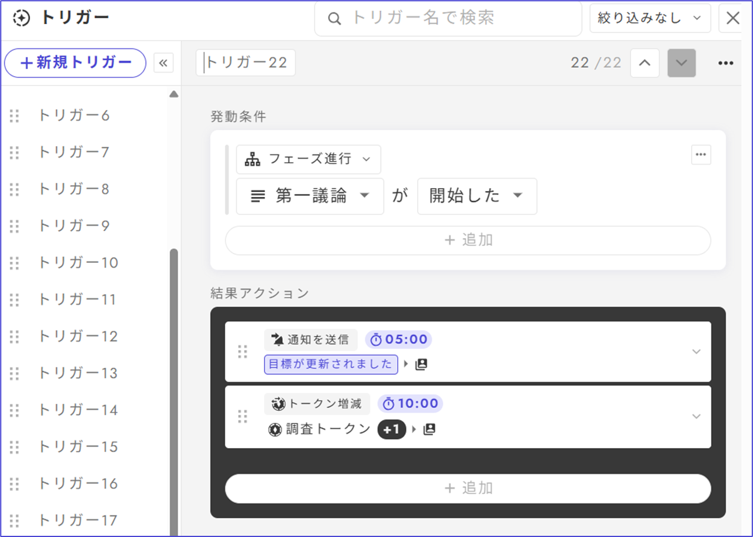Click the トリガー名で検索 search field
753x537 pixels.
(448, 18)
